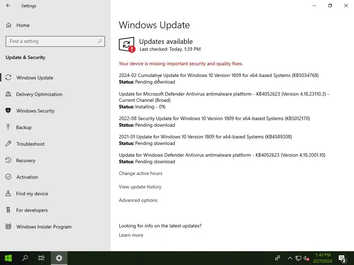The height and width of the screenshot is (265, 354).
Task: Click View update history link
Action: pos(140,187)
